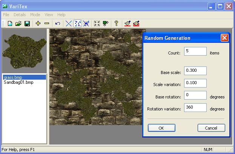Add a texture with the yellow plus icon
This screenshot has width=235, height=154.
(38, 24)
